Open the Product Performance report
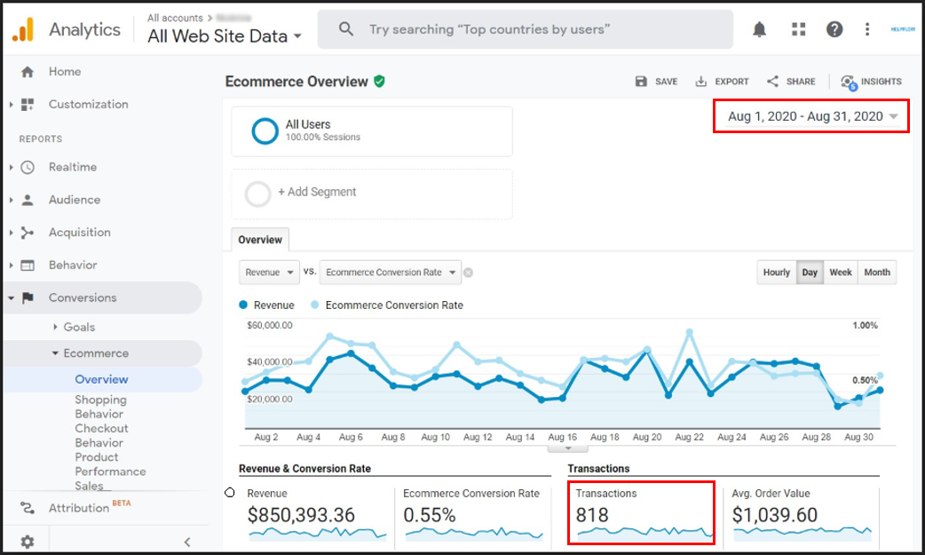The height and width of the screenshot is (555, 925). [110, 464]
